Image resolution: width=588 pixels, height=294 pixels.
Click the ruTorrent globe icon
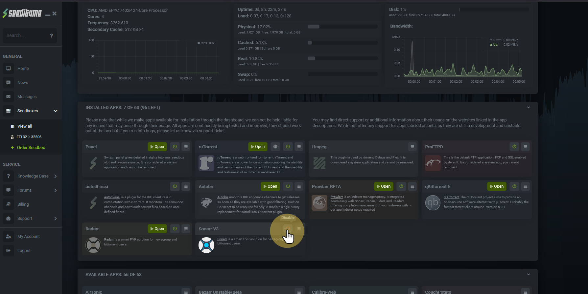275,147
